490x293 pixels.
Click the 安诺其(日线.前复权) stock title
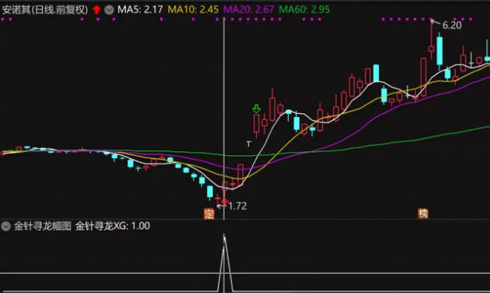[45, 9]
